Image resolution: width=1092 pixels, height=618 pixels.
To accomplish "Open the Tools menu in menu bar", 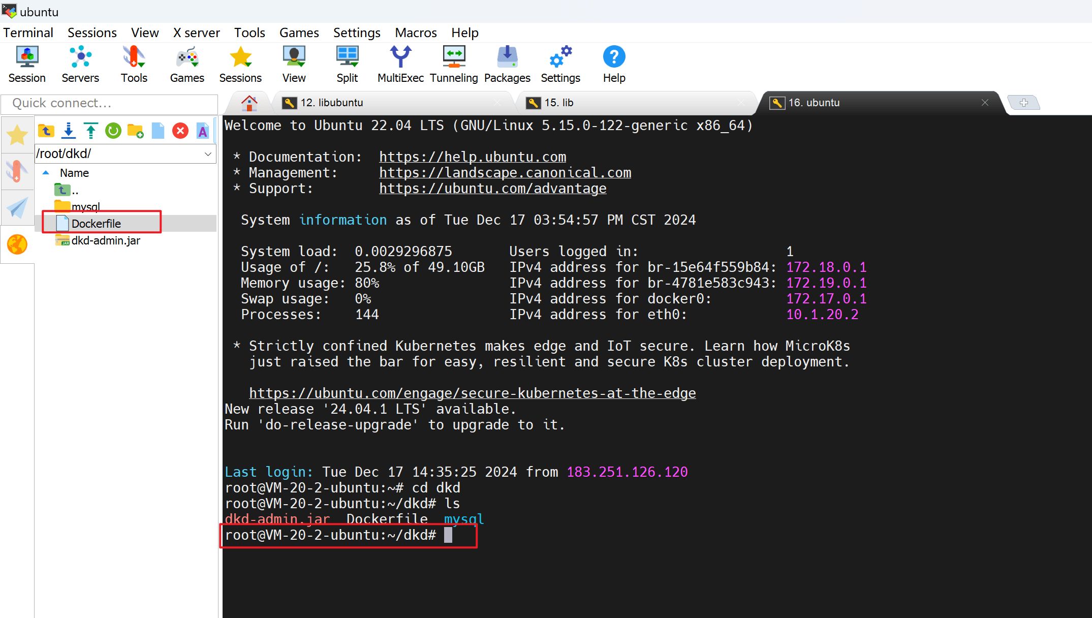I will (249, 33).
